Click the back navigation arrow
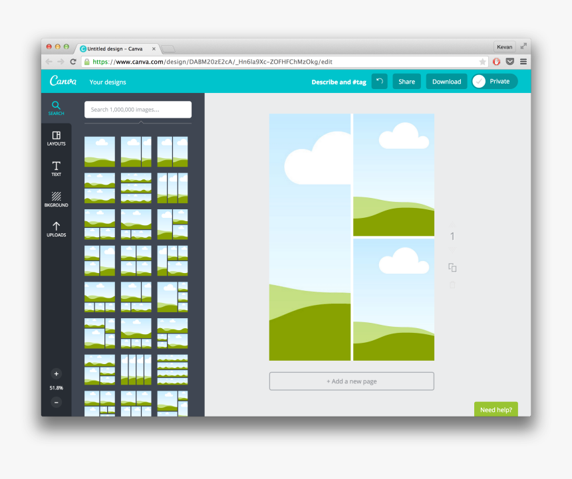Viewport: 572px width, 479px height. point(49,61)
